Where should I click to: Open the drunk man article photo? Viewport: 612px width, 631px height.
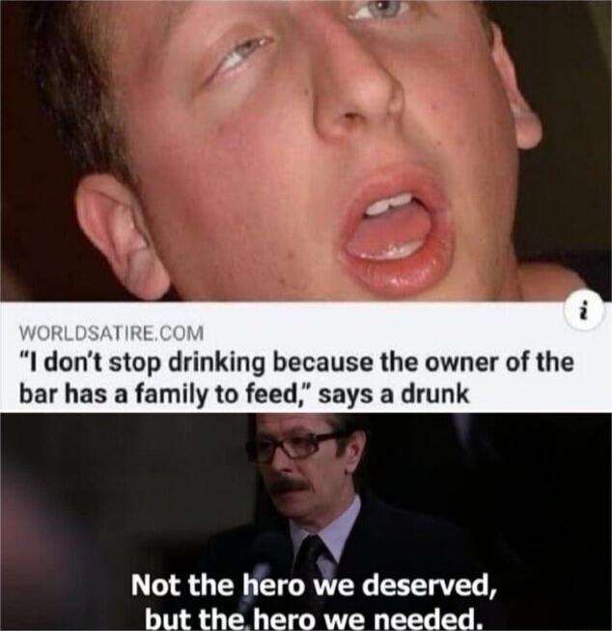(x=306, y=151)
